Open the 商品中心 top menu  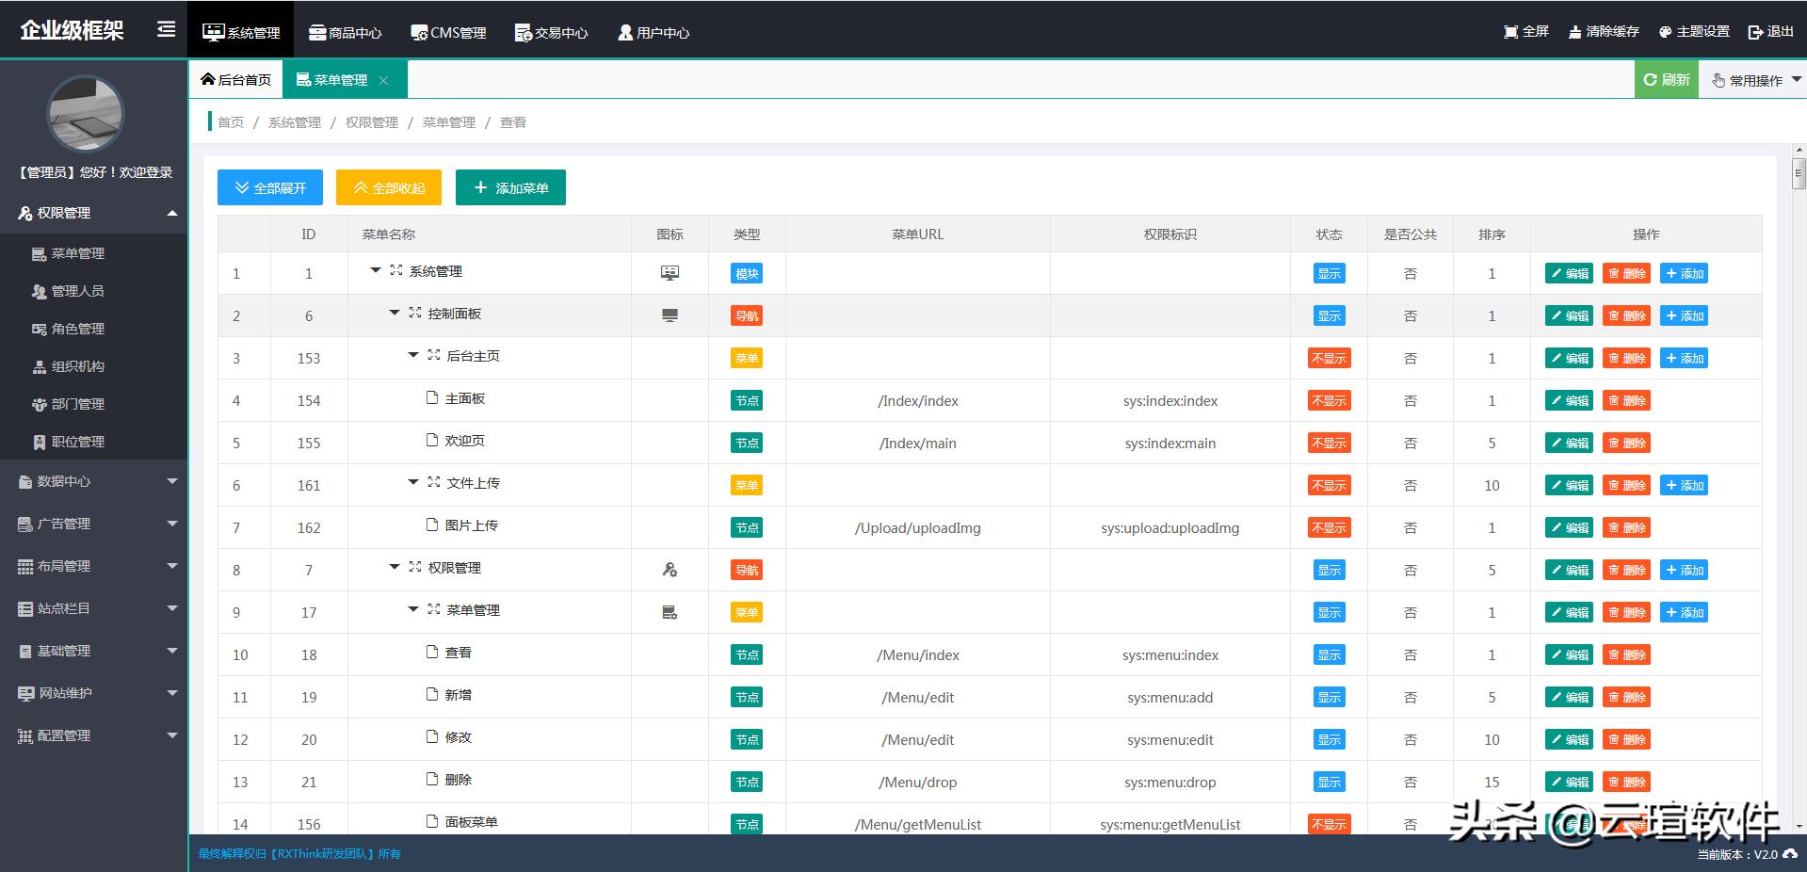pos(346,32)
